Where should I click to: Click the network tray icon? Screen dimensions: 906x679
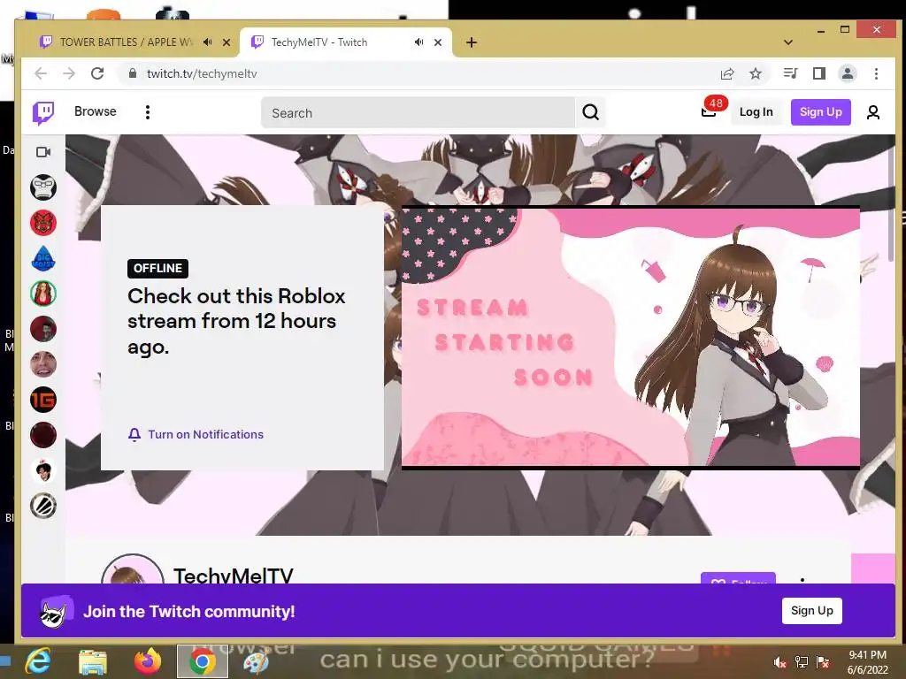802,662
